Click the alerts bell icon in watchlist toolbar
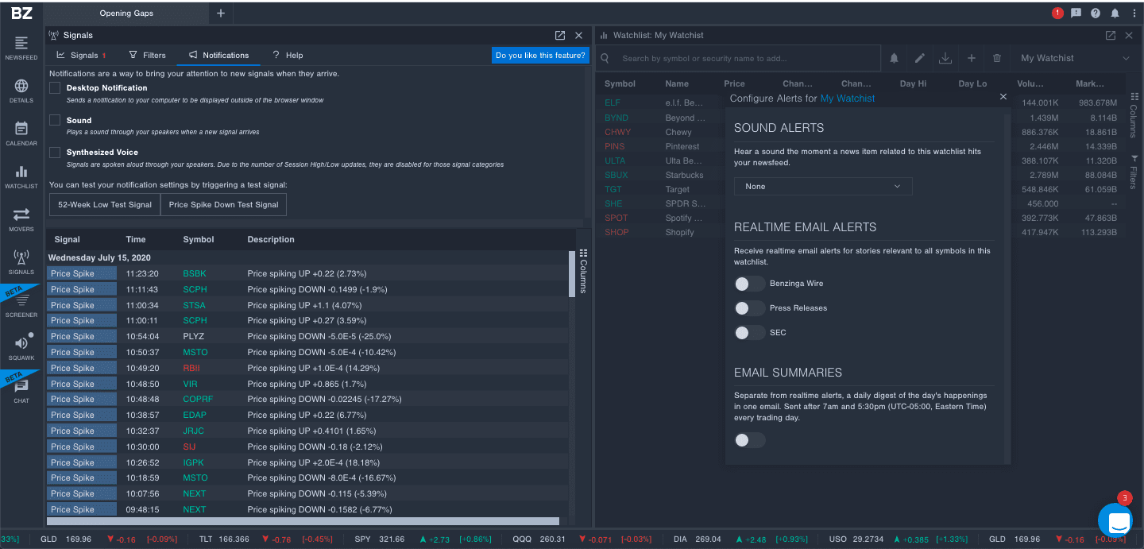 point(894,58)
